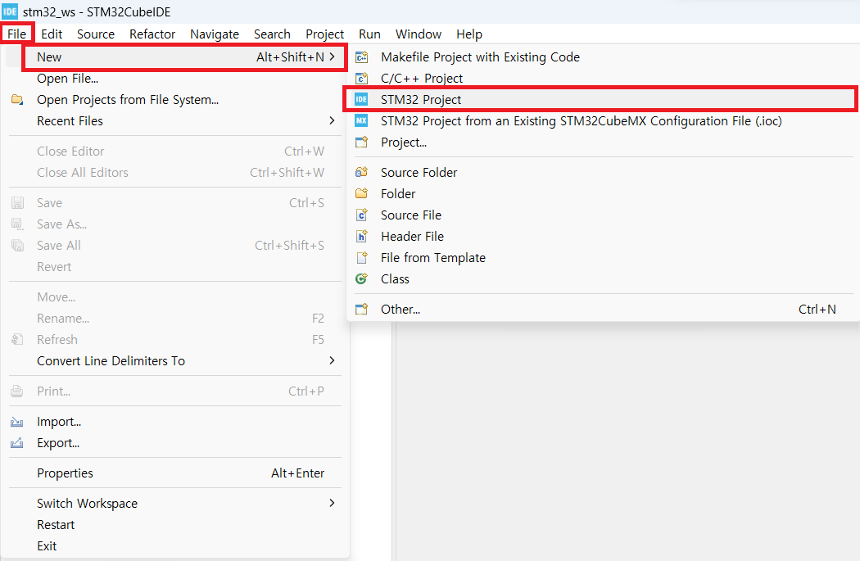This screenshot has height=561, width=860.
Task: Open the Help menu
Action: click(x=469, y=34)
